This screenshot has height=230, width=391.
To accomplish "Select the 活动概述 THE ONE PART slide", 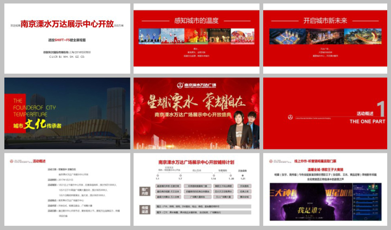I will click(325, 113).
